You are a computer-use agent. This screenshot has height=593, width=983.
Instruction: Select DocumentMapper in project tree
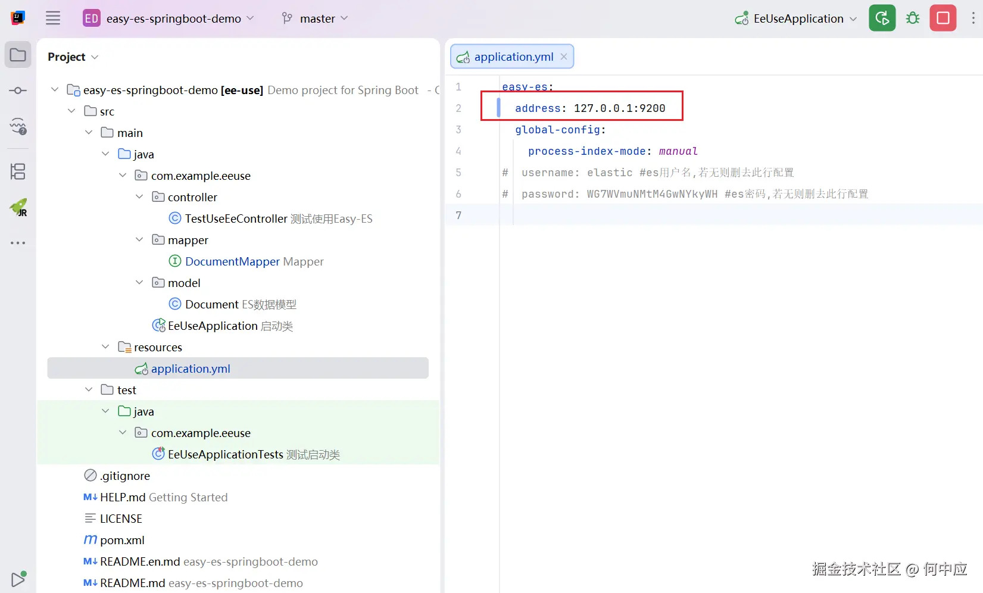click(x=232, y=261)
